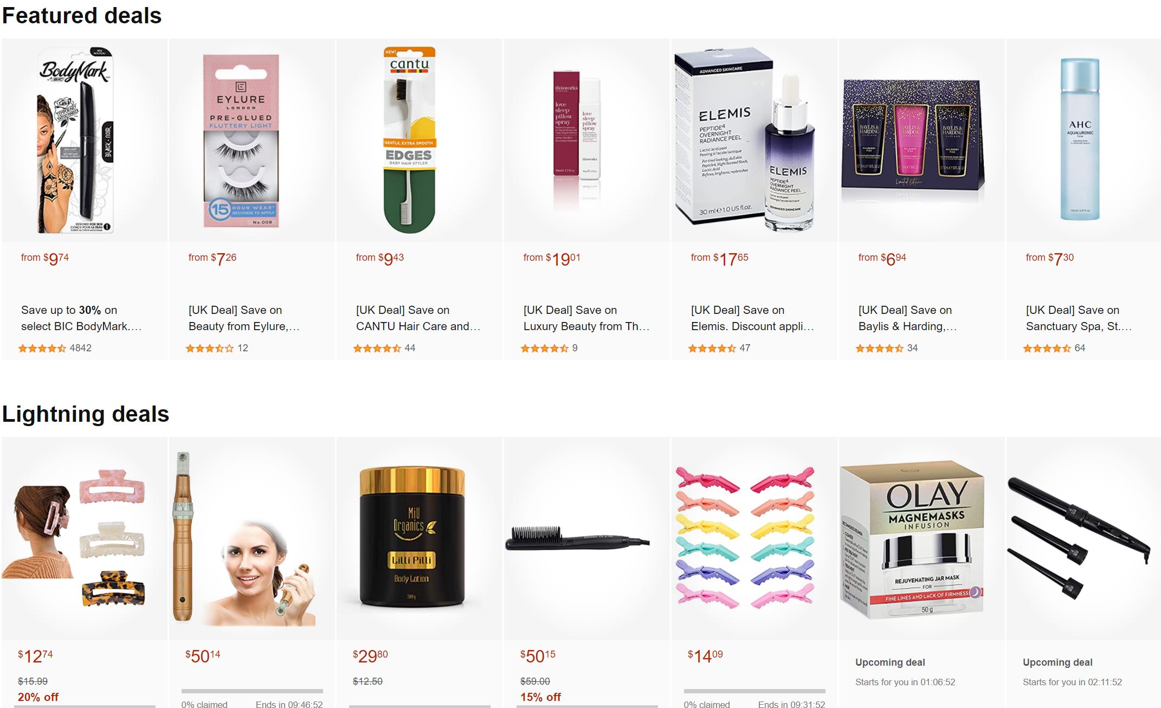The image size is (1161, 708).
Task: Click 'Upcoming deal' under the curling wand
Action: (x=1057, y=662)
